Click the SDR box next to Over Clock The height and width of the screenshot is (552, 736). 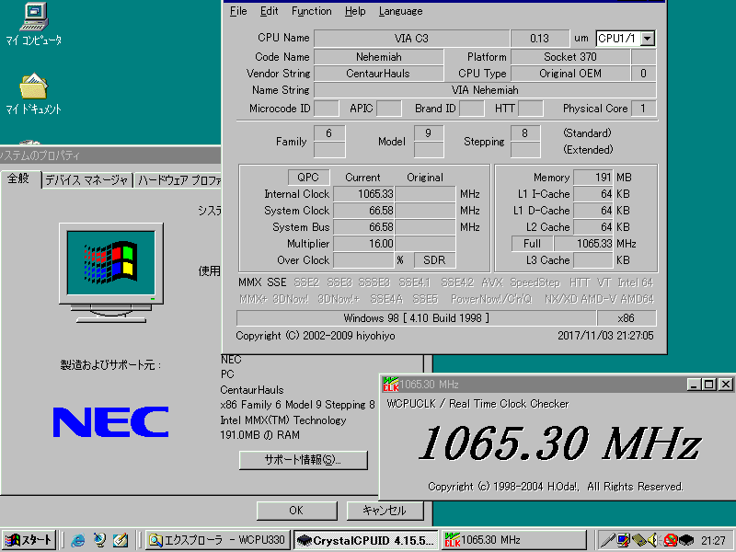tap(434, 260)
